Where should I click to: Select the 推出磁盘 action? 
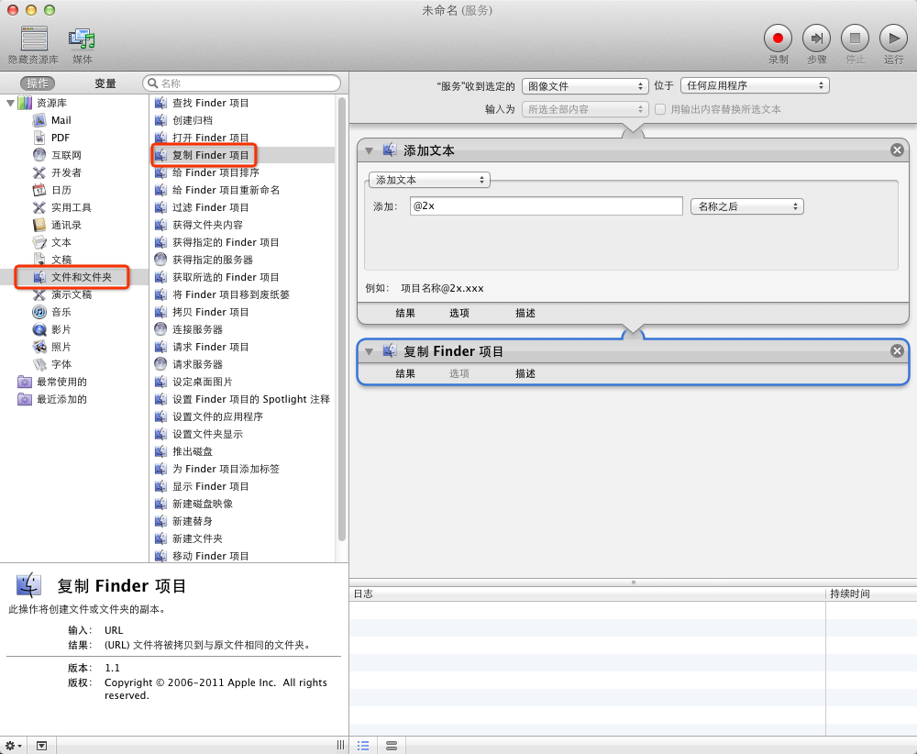[x=193, y=451]
